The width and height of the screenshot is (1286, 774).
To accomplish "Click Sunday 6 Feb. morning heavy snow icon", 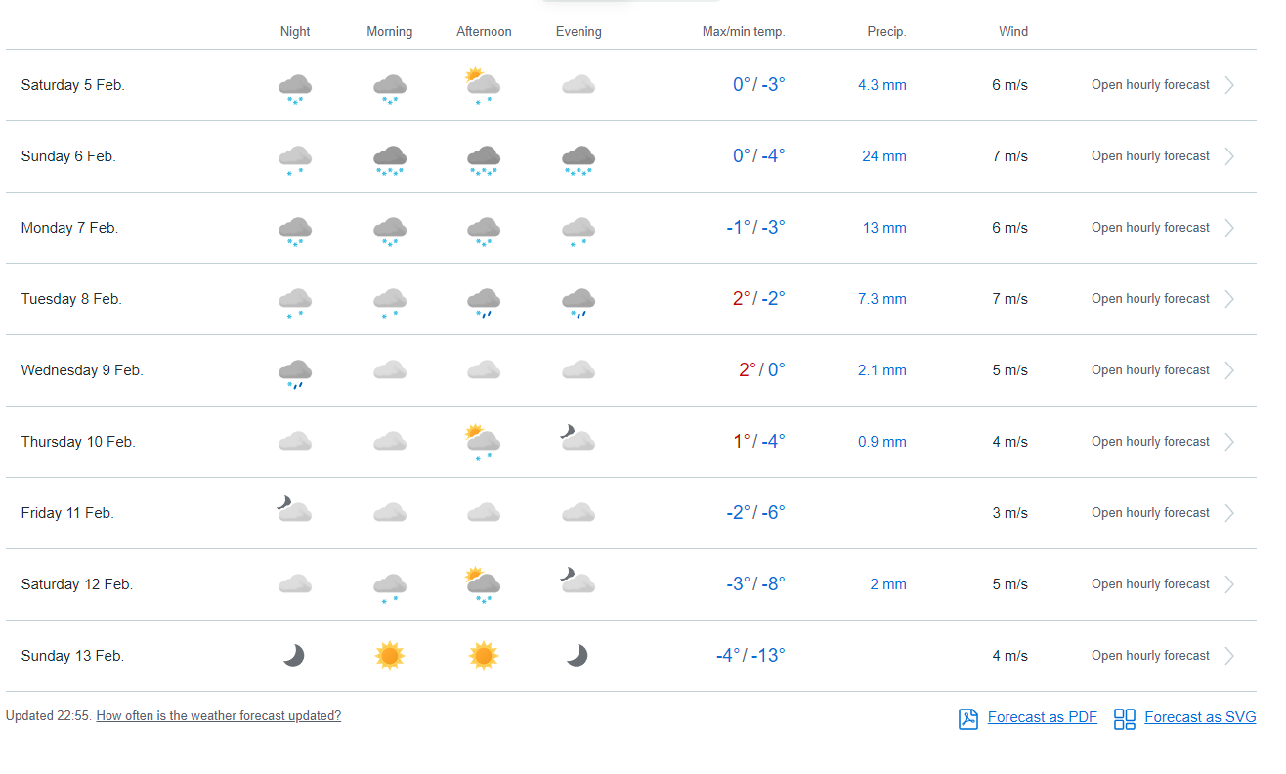I will [389, 158].
